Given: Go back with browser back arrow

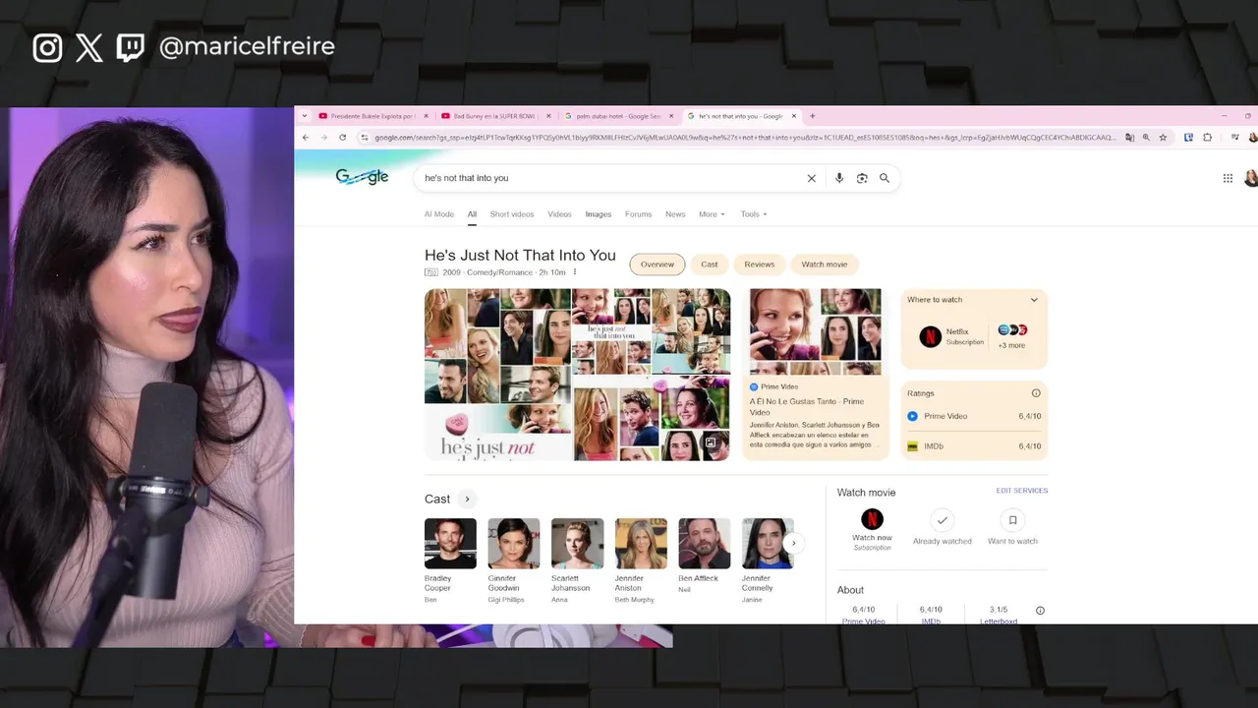Looking at the screenshot, I should pos(306,138).
